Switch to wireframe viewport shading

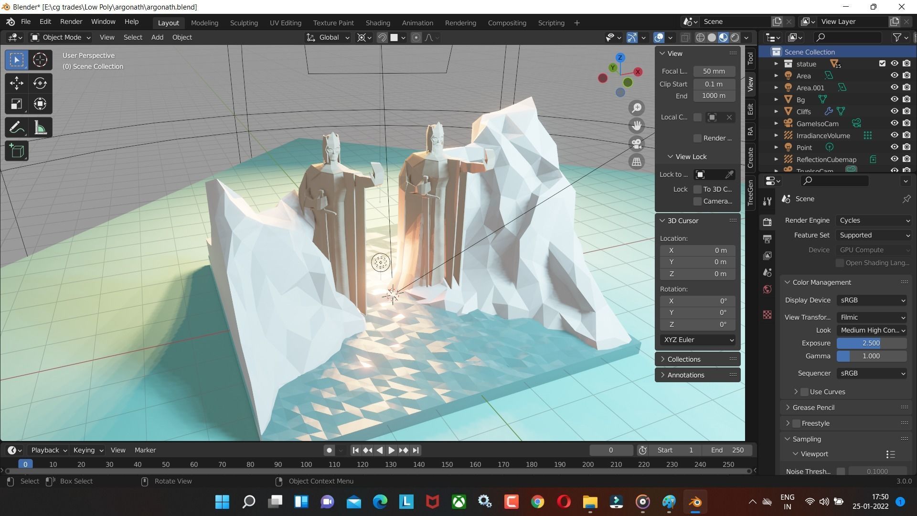point(700,37)
